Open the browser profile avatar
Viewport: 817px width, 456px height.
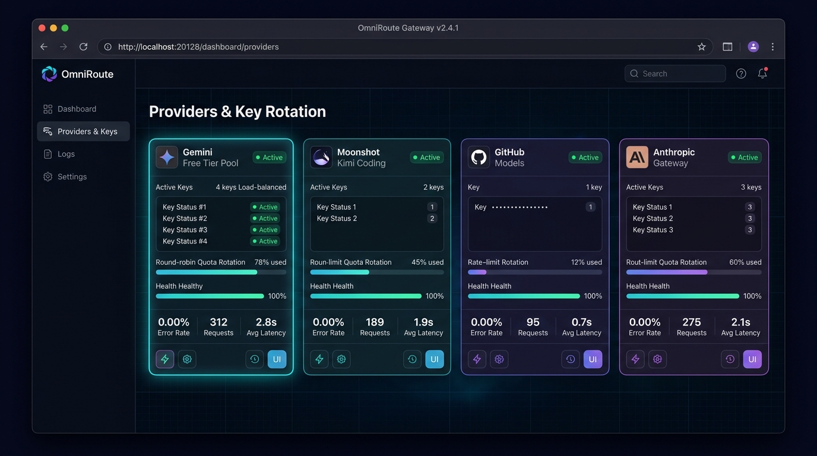pos(753,47)
